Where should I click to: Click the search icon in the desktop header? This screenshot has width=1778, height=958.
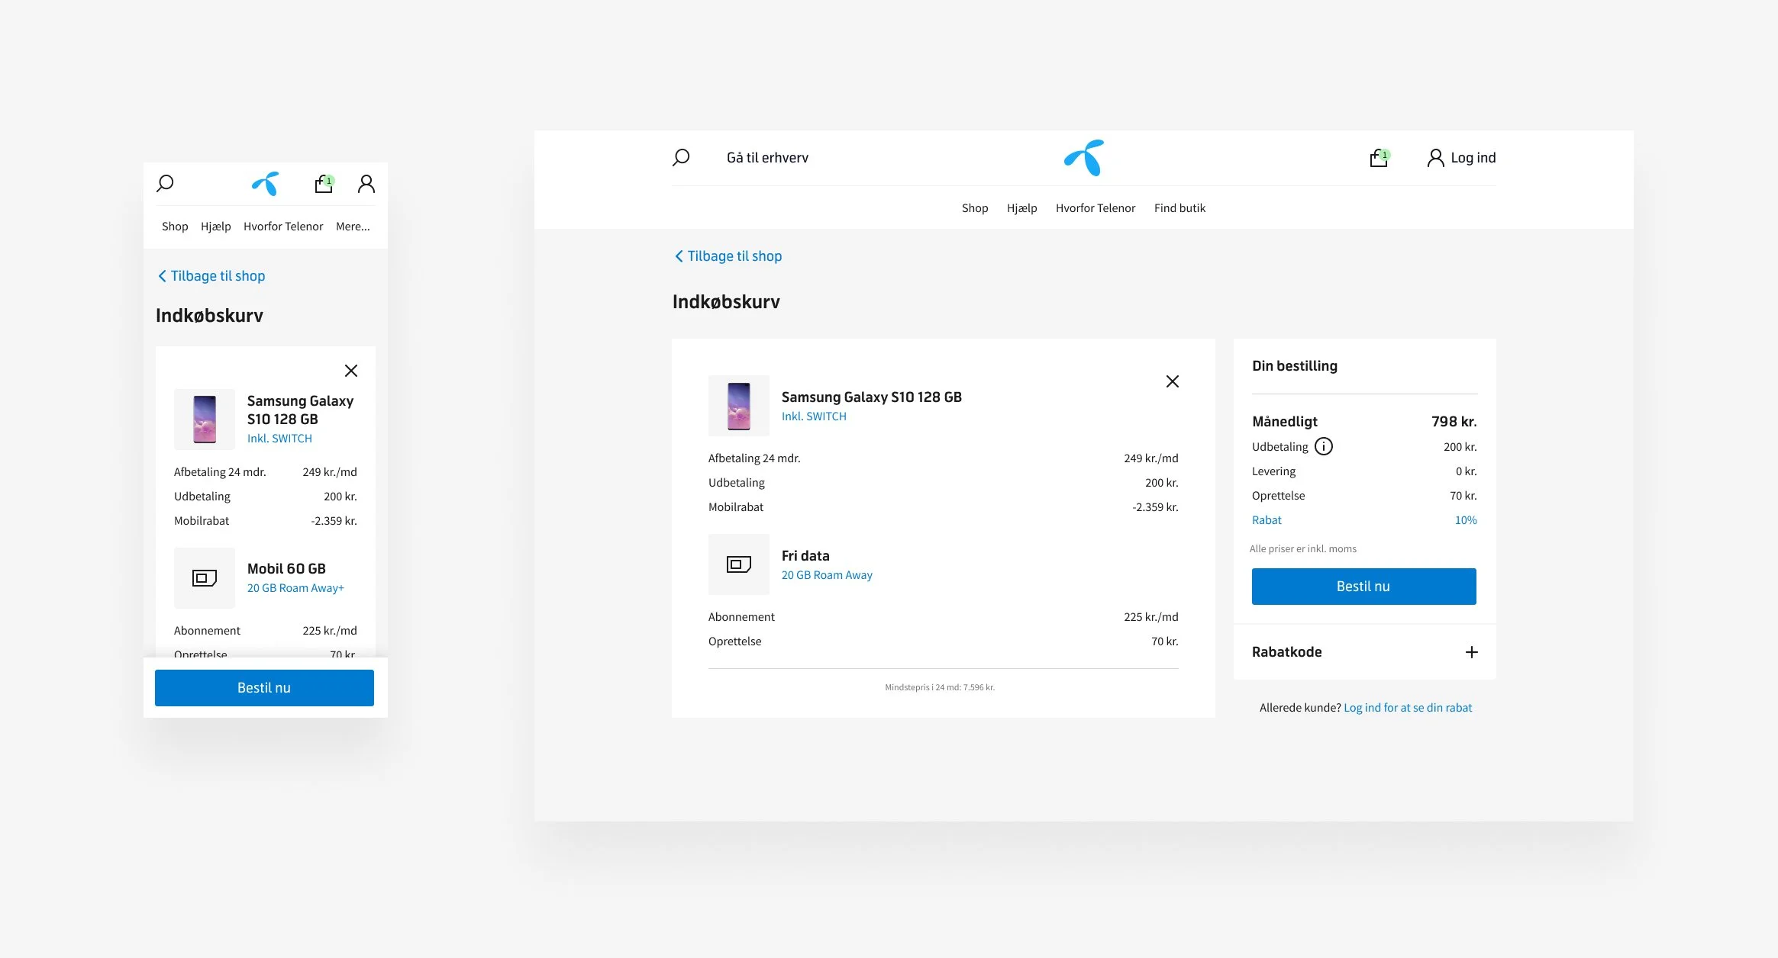pyautogui.click(x=681, y=158)
